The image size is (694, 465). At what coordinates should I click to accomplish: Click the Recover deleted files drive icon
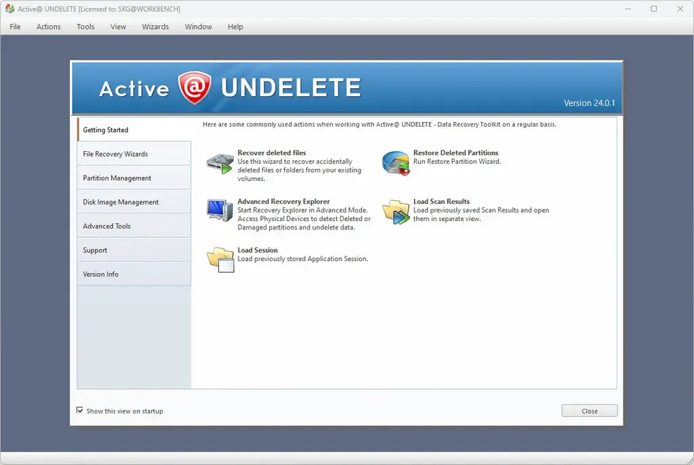click(x=220, y=163)
